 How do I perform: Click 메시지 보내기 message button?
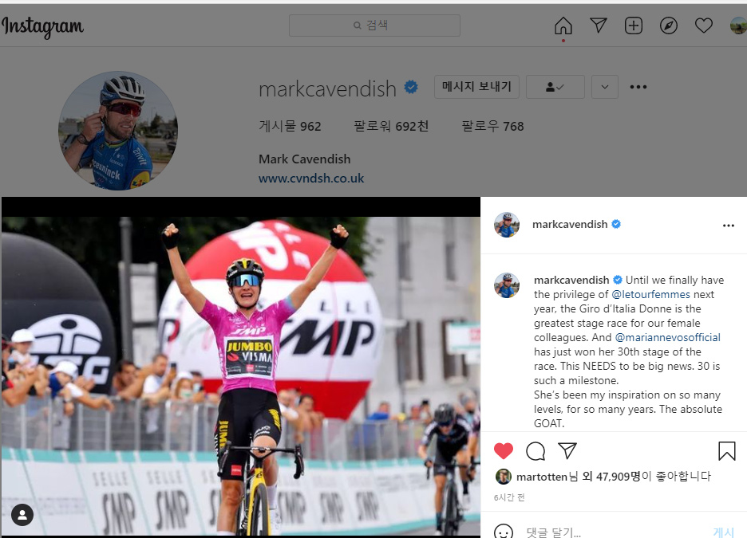coord(476,87)
